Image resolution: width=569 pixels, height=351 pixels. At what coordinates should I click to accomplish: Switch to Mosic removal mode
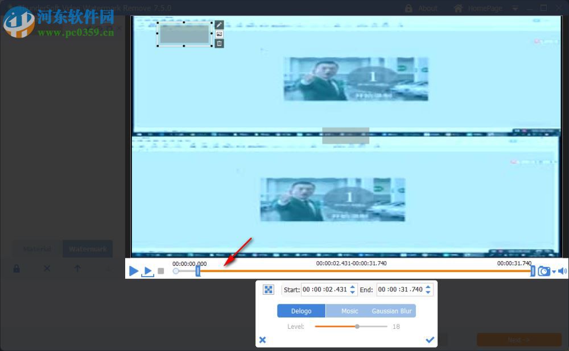click(x=349, y=311)
